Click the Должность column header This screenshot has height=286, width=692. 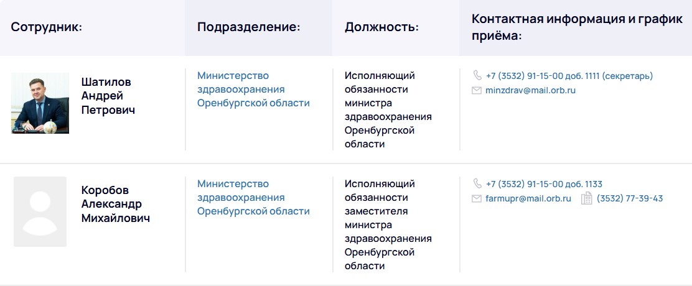(381, 27)
